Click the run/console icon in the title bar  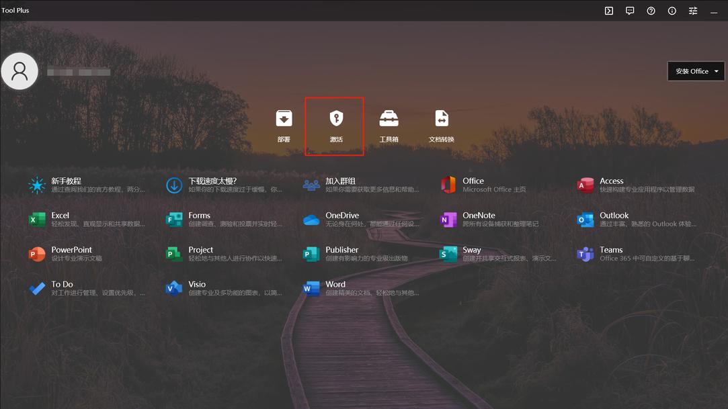tap(608, 10)
